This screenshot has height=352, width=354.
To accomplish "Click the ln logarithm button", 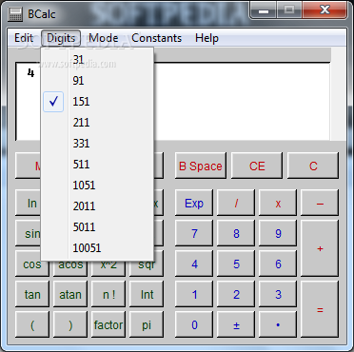I will [x=28, y=203].
